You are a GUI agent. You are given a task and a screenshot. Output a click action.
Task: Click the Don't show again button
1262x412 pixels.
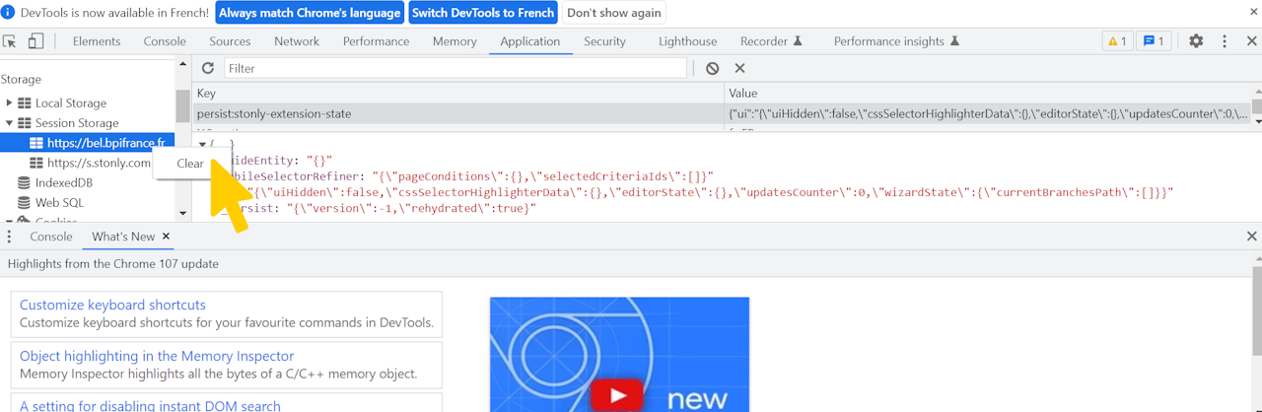[614, 13]
